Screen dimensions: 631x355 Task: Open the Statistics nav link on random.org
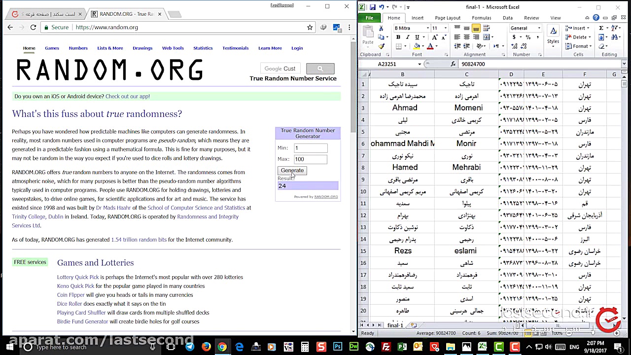203,48
